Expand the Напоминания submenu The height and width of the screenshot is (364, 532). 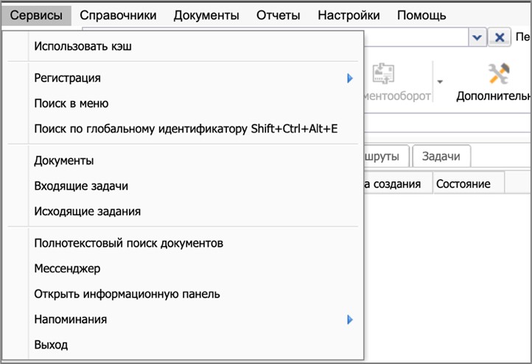[350, 320]
